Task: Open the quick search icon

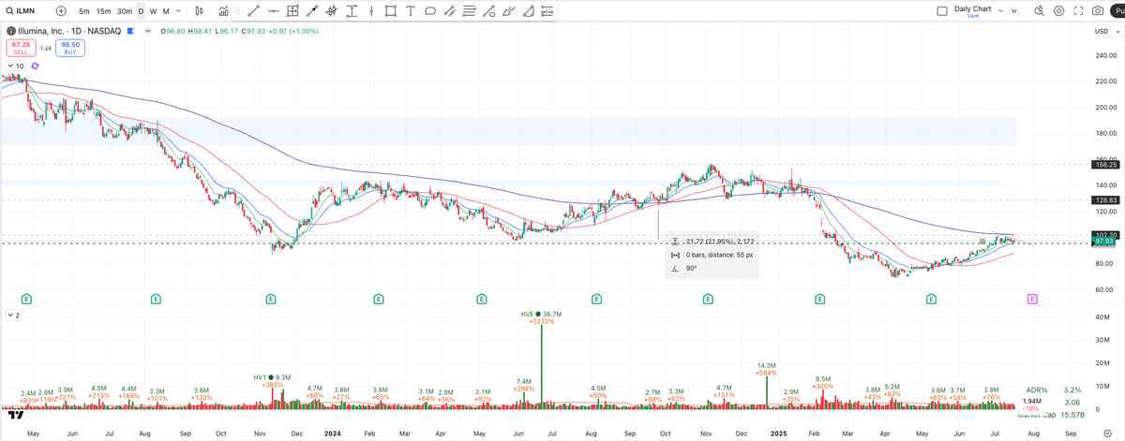Action: click(1039, 11)
